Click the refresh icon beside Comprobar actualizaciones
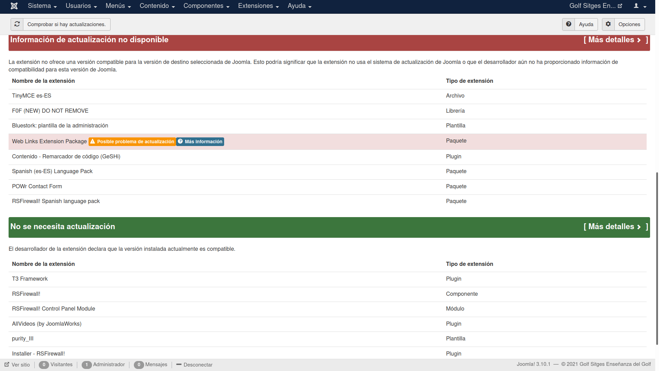 [17, 24]
